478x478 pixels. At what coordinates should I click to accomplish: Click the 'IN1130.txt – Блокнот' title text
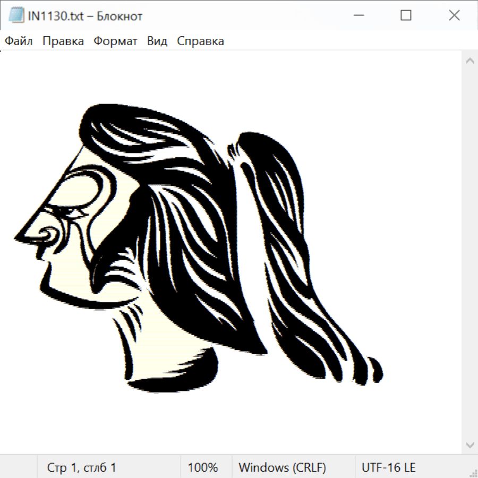(x=85, y=16)
